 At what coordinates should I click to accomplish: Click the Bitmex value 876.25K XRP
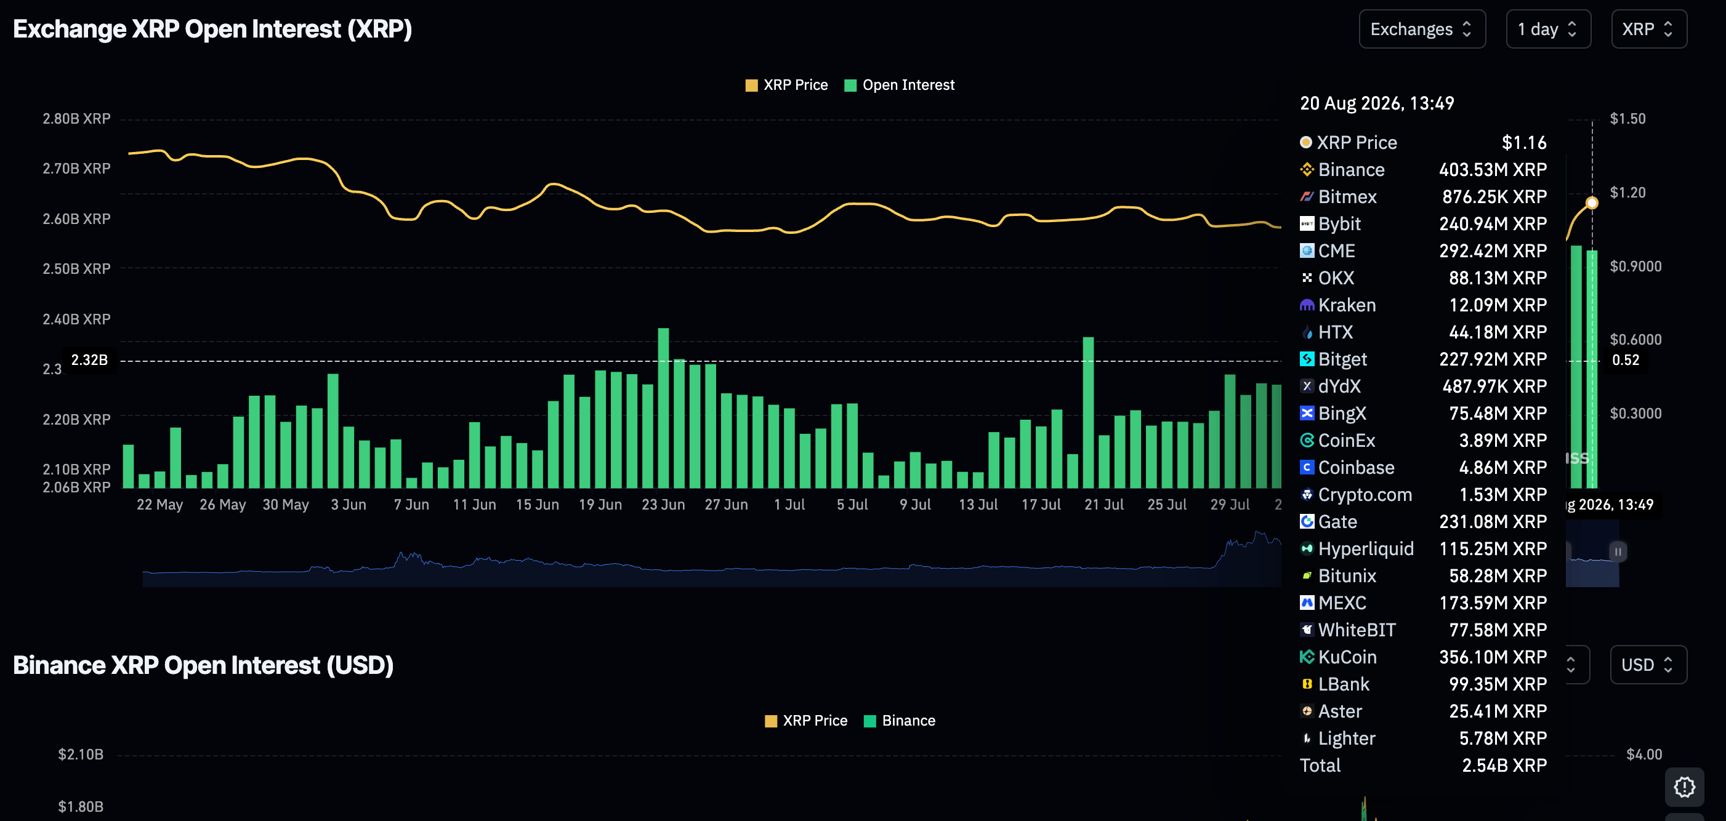coord(1494,197)
